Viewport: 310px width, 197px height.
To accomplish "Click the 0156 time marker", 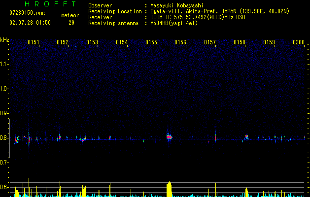I will coord(180,42).
